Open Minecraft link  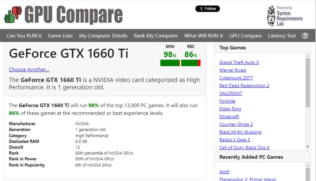tap(229, 117)
